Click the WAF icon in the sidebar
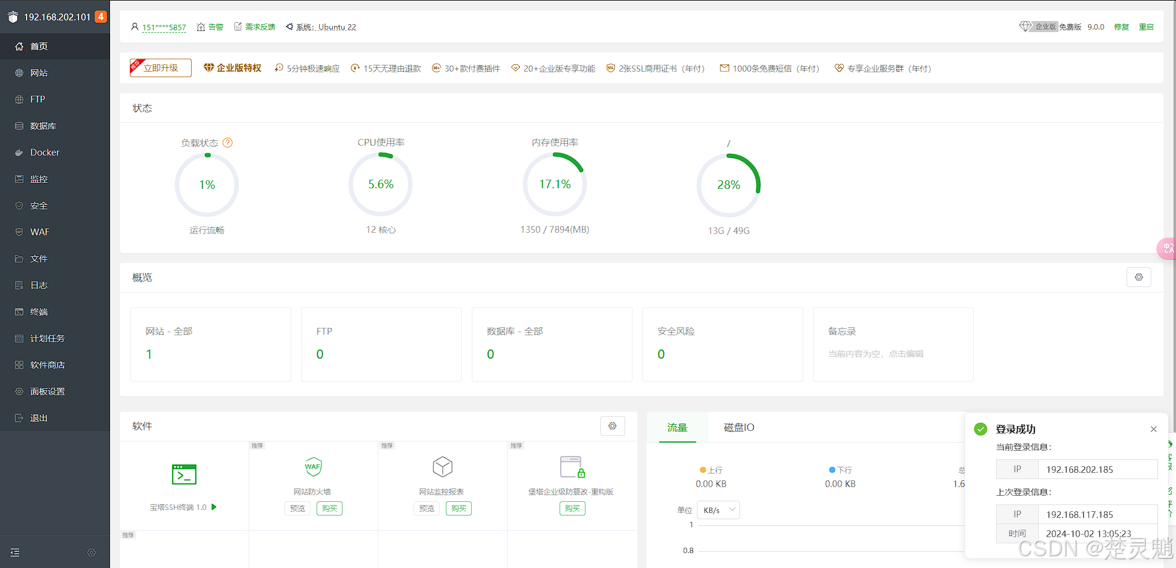The height and width of the screenshot is (568, 1176). [19, 232]
